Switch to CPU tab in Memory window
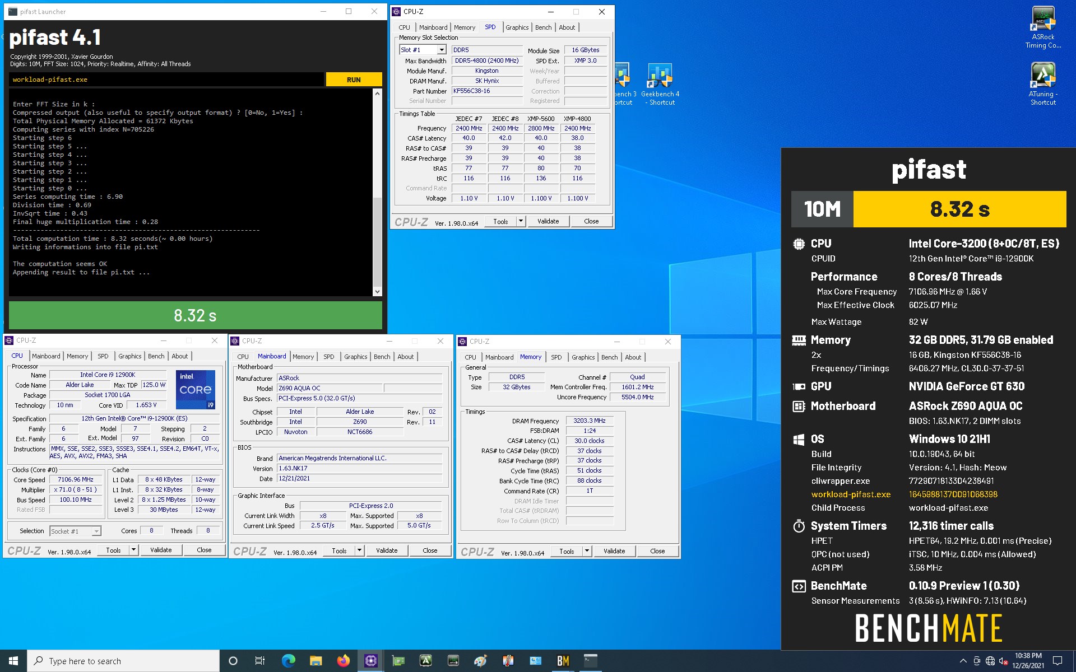 (470, 357)
